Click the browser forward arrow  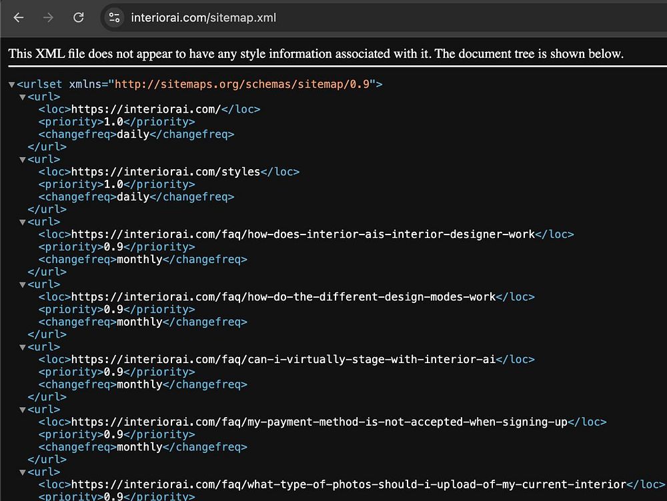(x=48, y=18)
